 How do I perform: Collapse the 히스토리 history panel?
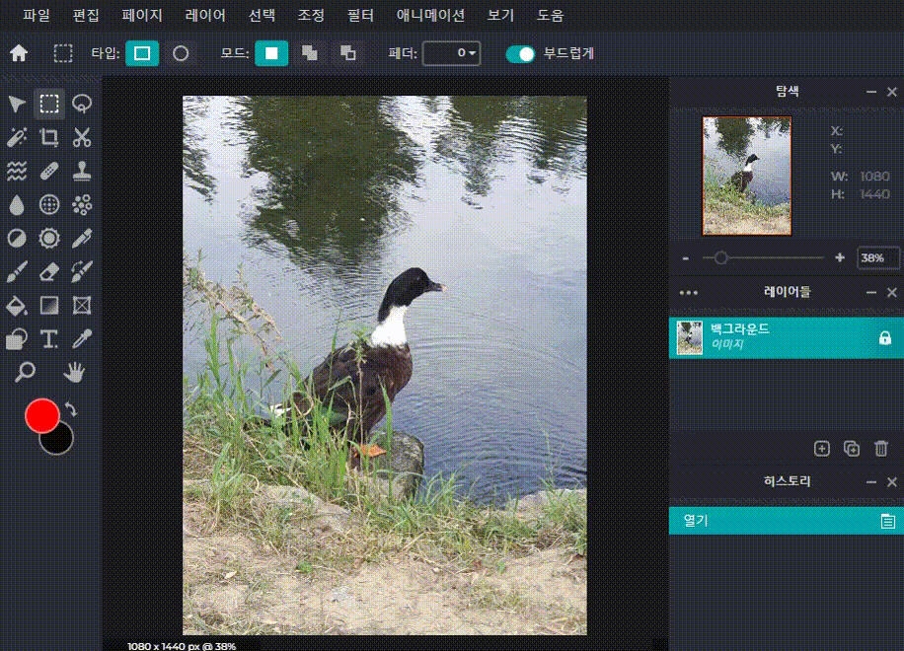click(871, 482)
